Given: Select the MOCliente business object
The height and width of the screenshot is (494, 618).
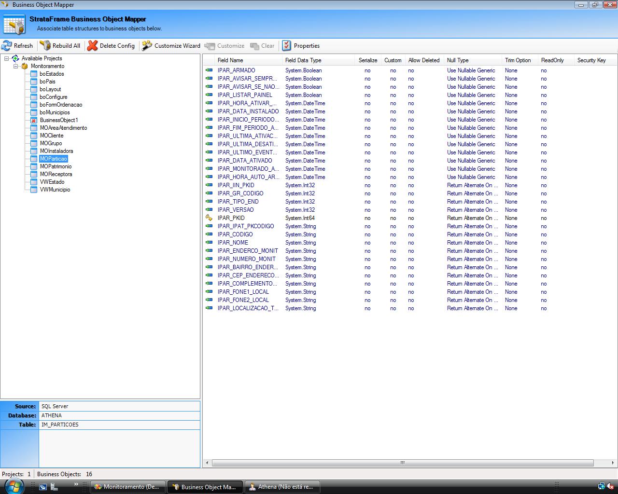Looking at the screenshot, I should point(52,136).
